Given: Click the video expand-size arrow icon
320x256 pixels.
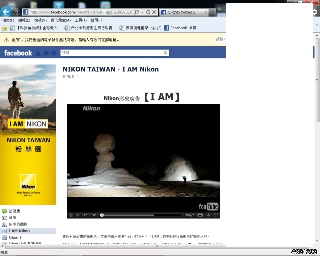Looking at the screenshot, I should coord(200,215).
